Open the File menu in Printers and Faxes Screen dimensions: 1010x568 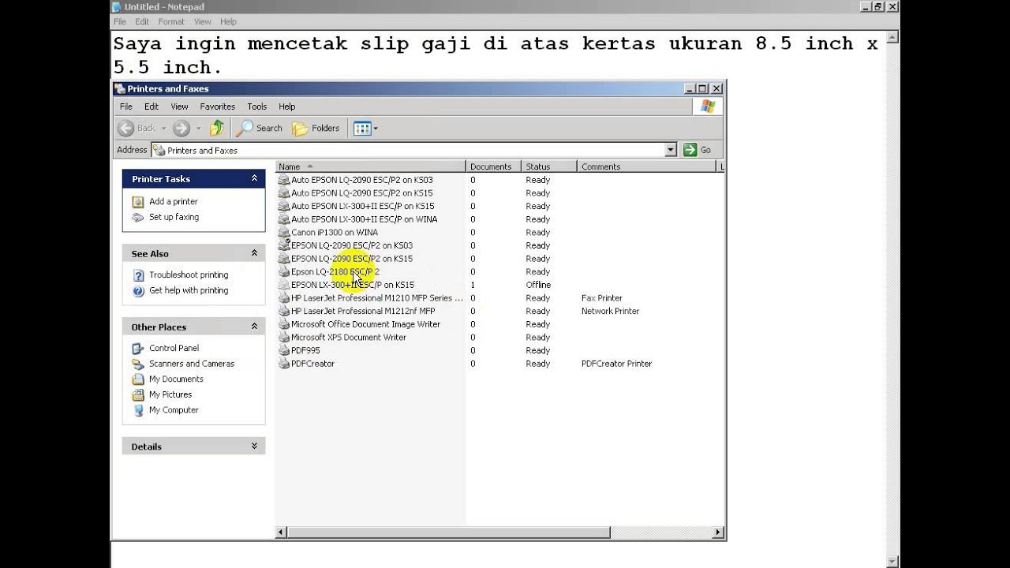pyautogui.click(x=126, y=106)
